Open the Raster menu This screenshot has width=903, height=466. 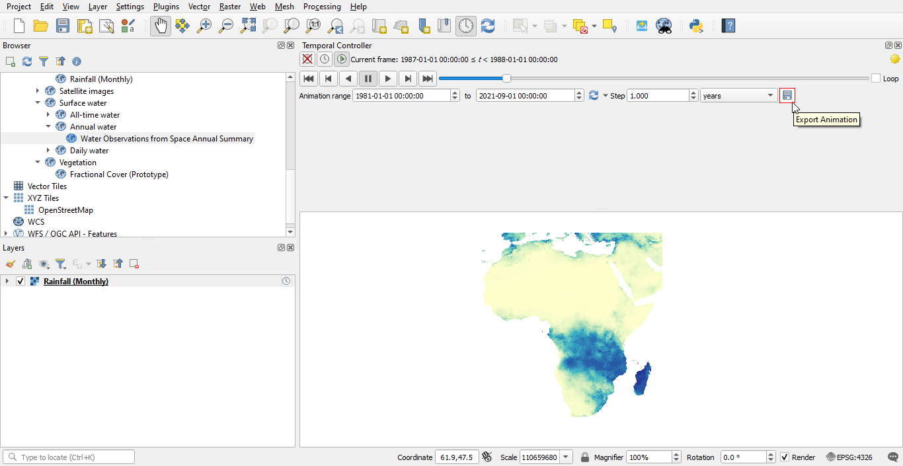229,7
